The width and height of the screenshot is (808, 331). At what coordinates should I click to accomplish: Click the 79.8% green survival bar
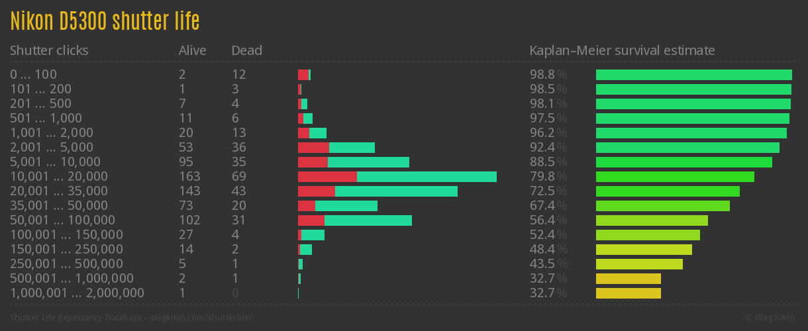tap(675, 177)
